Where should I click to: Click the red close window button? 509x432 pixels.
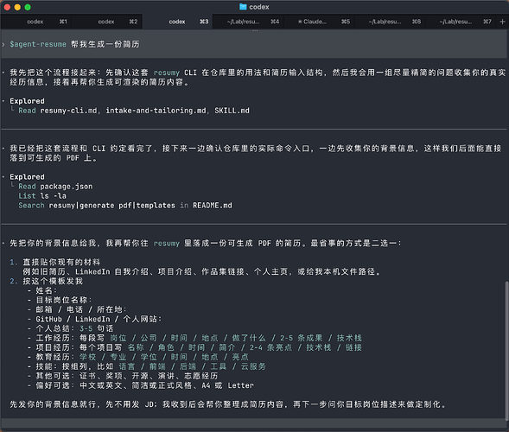click(x=7, y=7)
